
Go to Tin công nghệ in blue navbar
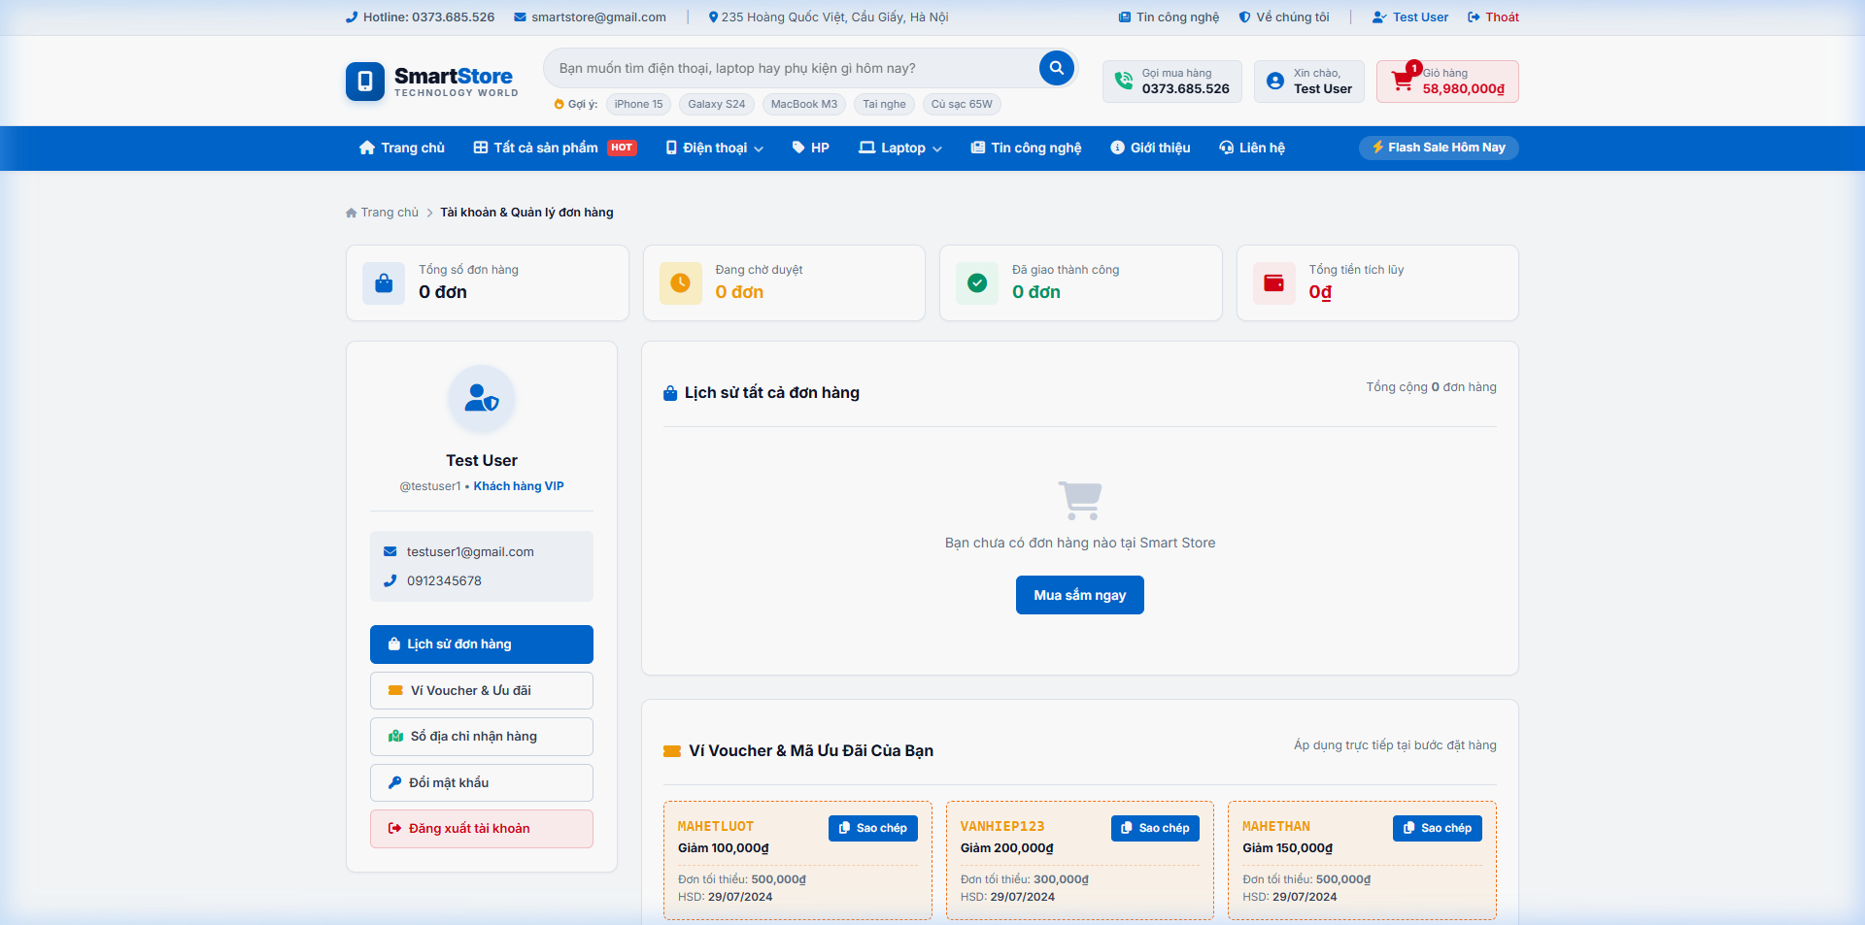(1026, 149)
